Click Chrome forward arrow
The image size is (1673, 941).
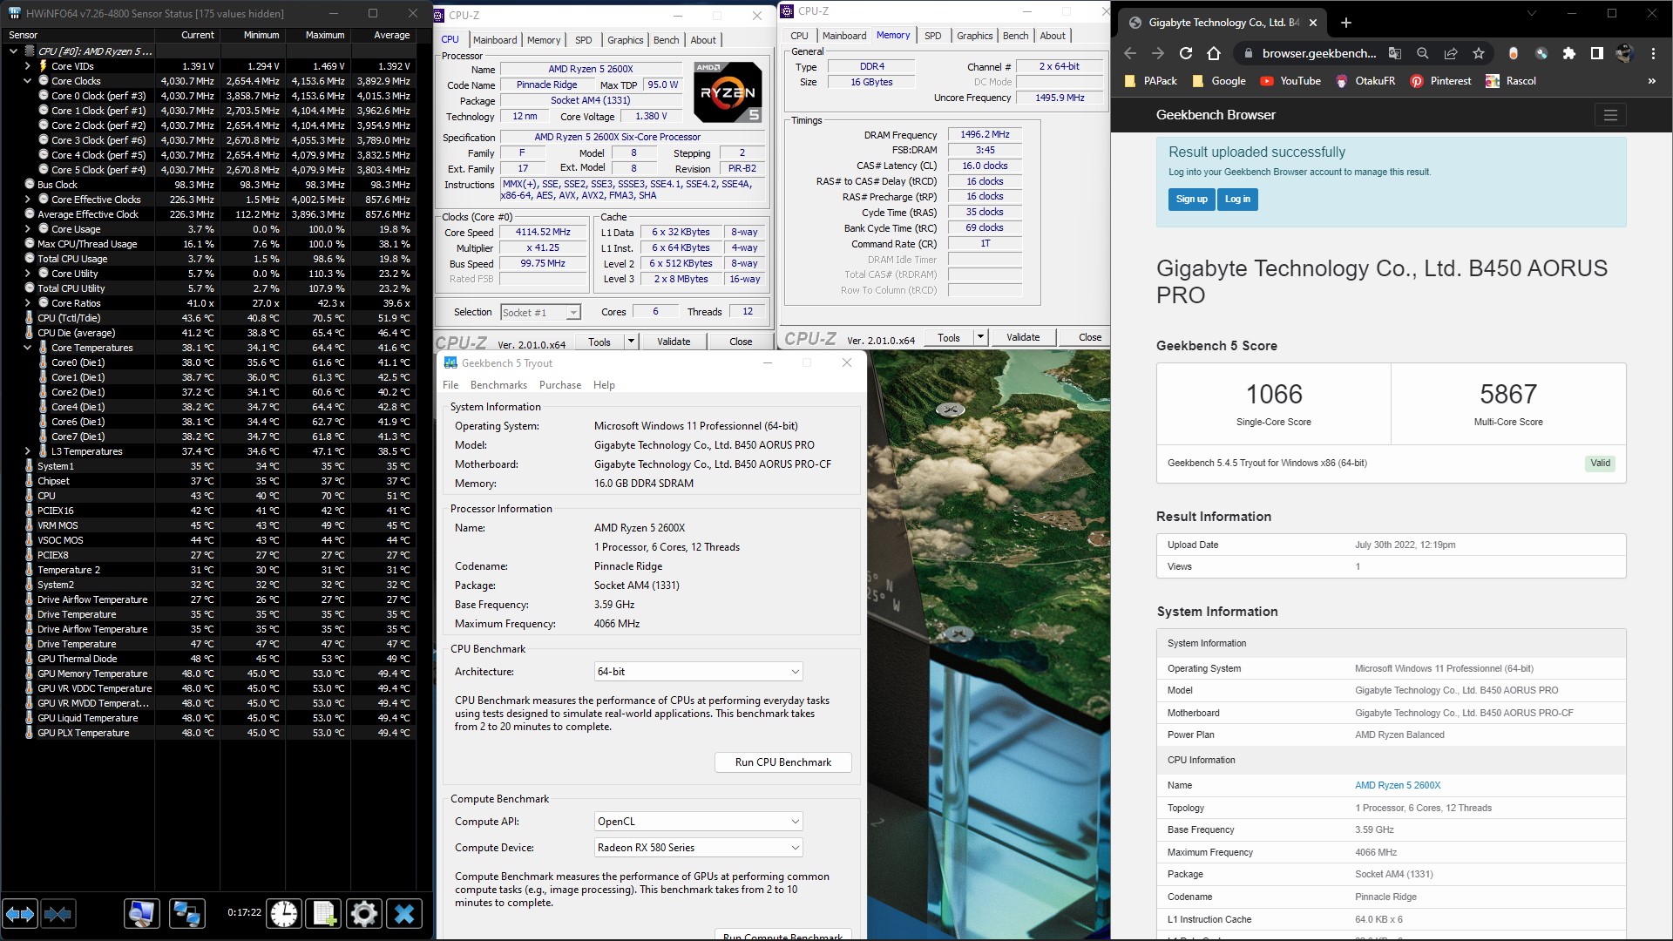click(x=1158, y=53)
